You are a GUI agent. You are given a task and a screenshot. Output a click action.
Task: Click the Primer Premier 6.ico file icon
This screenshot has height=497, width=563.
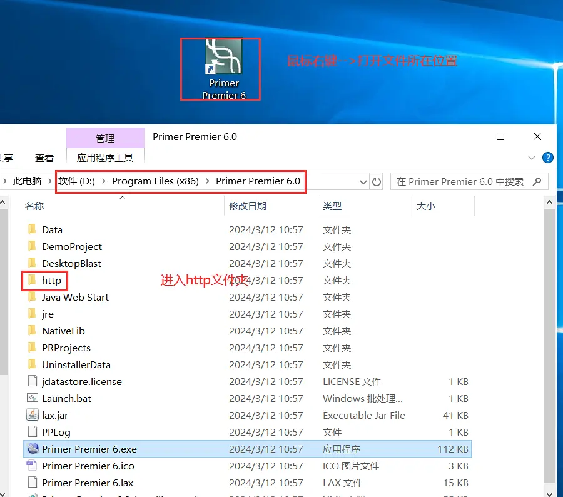tap(33, 466)
